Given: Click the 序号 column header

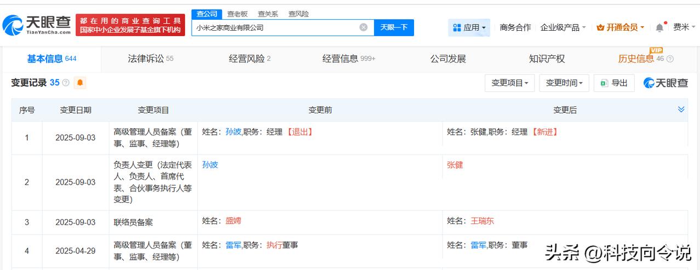Looking at the screenshot, I should pos(27,110).
